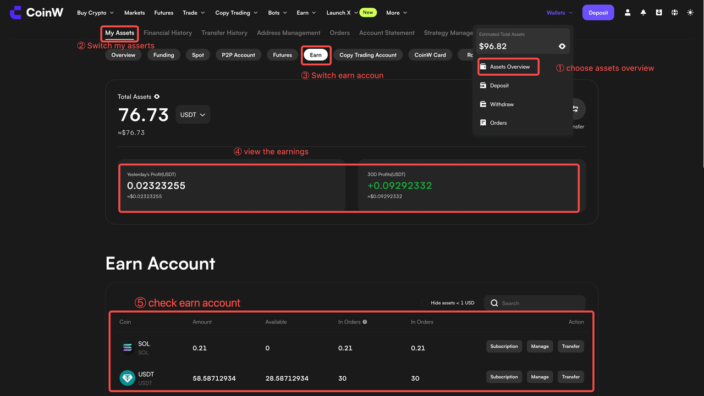The height and width of the screenshot is (396, 704).
Task: Open Futures in top navigation
Action: coord(164,13)
